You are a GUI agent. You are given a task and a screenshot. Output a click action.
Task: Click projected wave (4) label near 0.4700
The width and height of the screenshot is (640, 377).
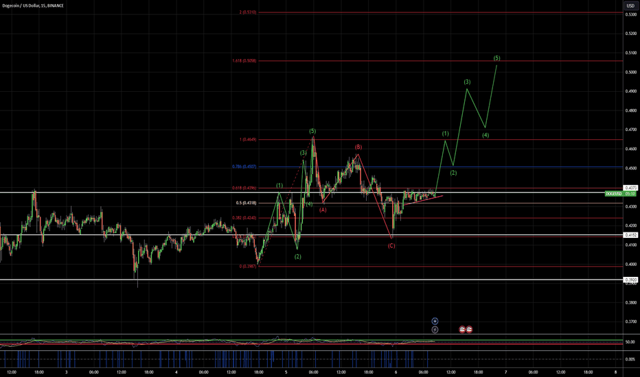[x=485, y=135]
